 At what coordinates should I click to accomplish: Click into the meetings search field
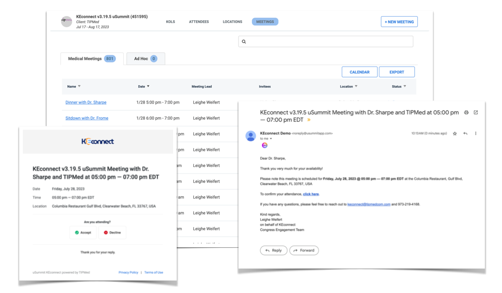[x=326, y=42]
